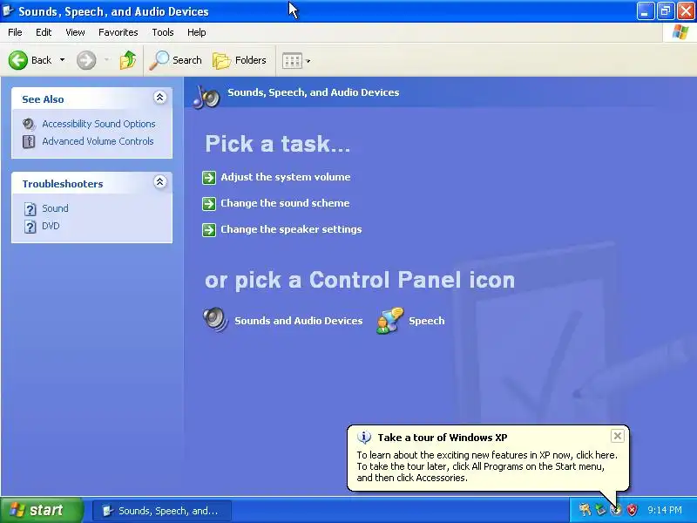Click green arrow beside Change the sound scheme

tap(209, 204)
